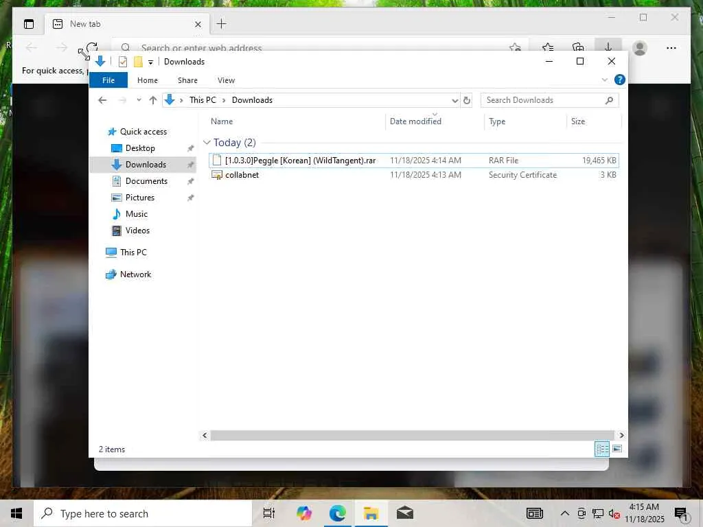The height and width of the screenshot is (527, 703).
Task: Click the Edge tab actions menu icon
Action: 29,24
